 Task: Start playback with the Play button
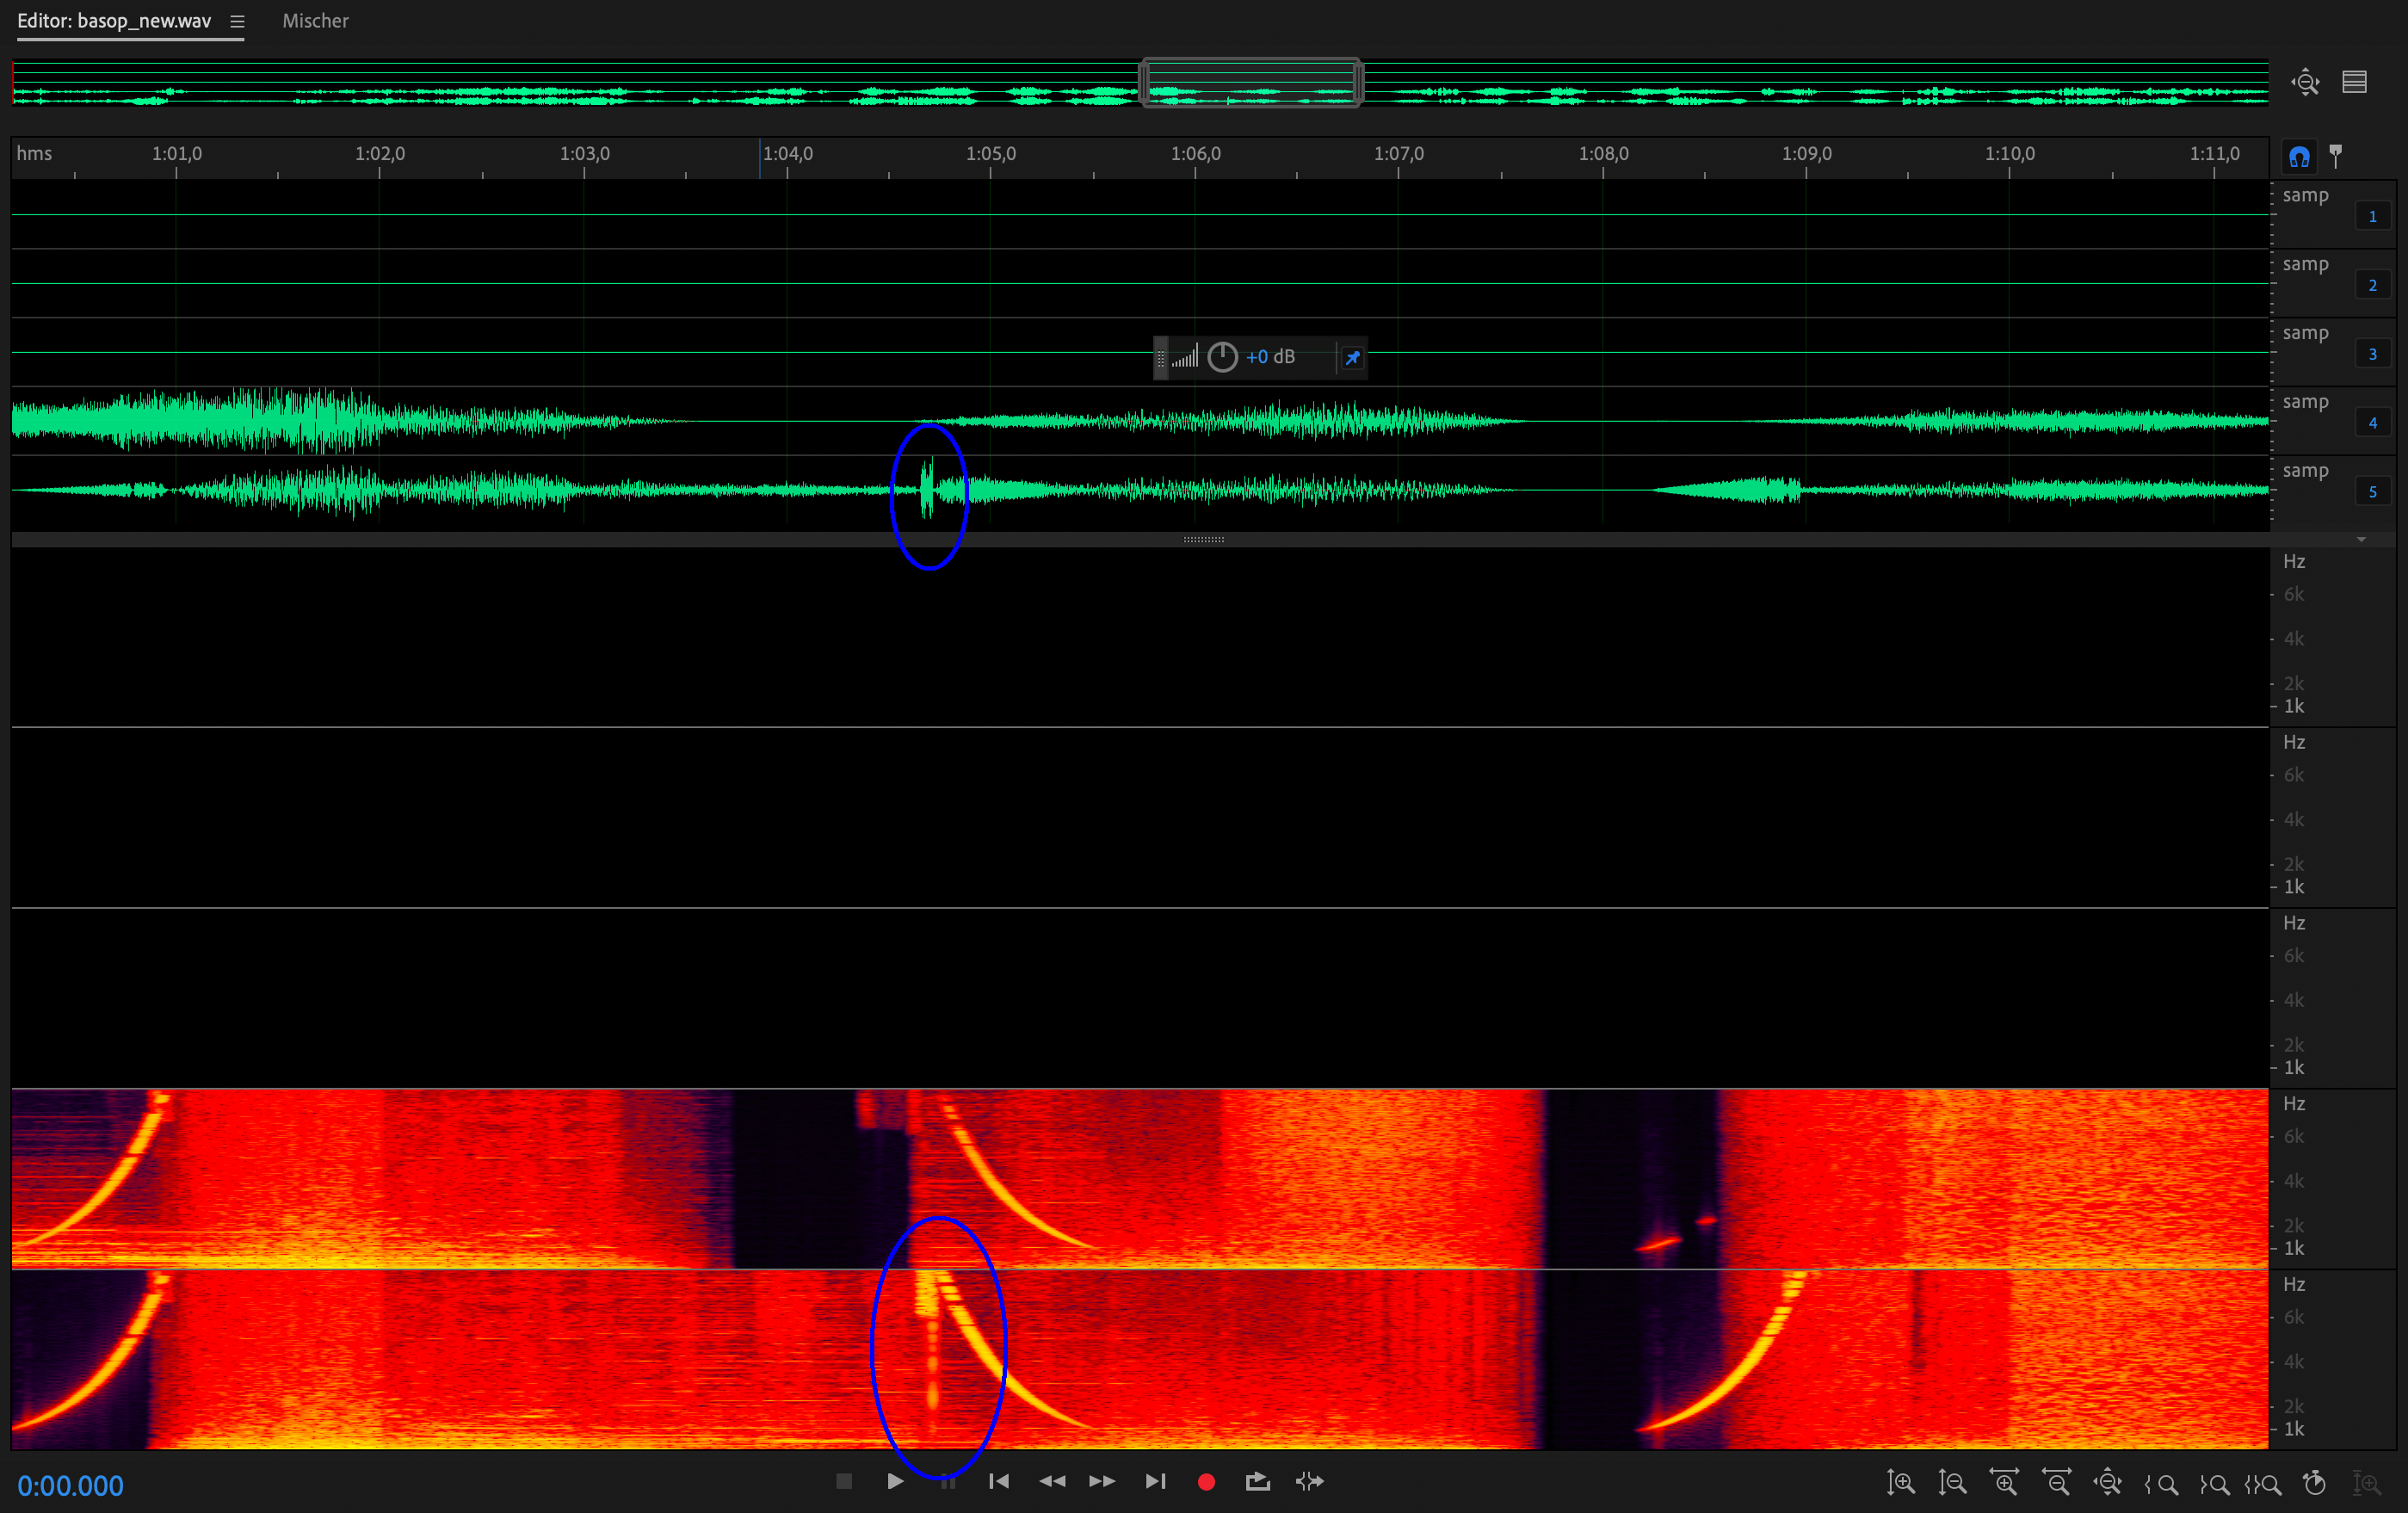(x=895, y=1481)
